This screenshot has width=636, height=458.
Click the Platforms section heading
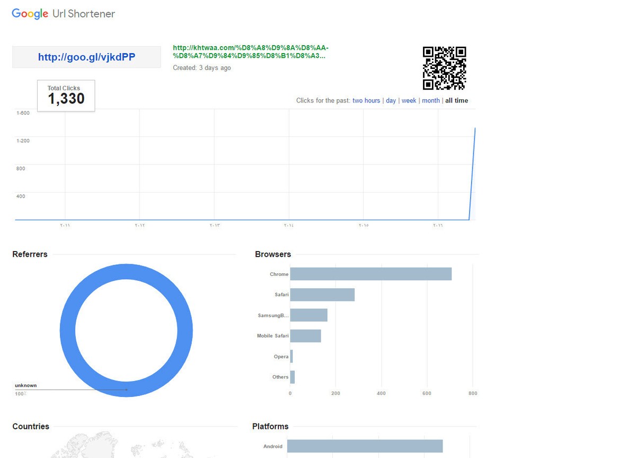pos(270,426)
